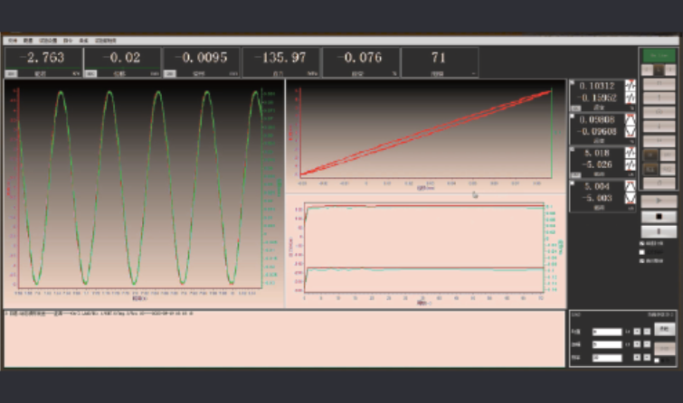Select the valley icon next to -0.09608
The image size is (683, 403).
pyautogui.click(x=631, y=131)
